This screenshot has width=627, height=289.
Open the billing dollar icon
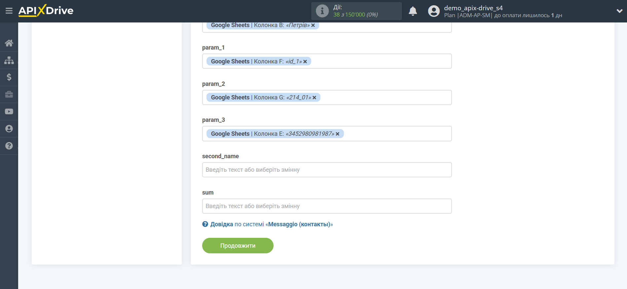point(9,77)
